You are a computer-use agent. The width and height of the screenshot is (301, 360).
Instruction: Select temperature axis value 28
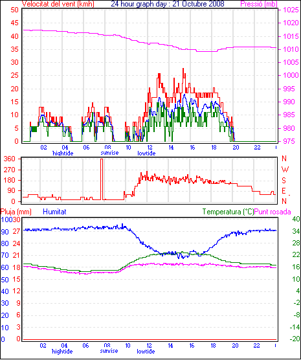[296, 243]
